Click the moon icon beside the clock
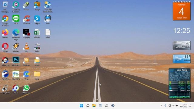194x109 pixels. [x=190, y=106]
